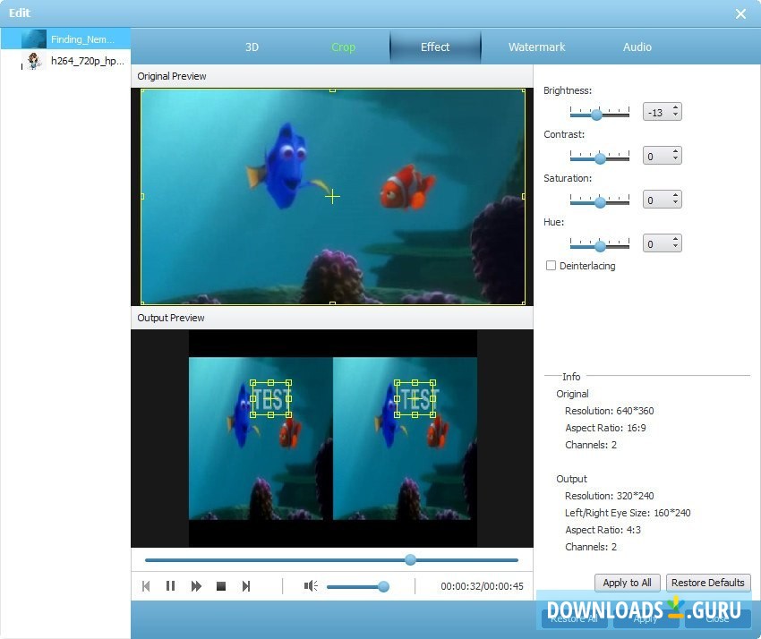Select the left TEST watermark box in Output Preview
This screenshot has height=639, width=761.
click(x=270, y=399)
